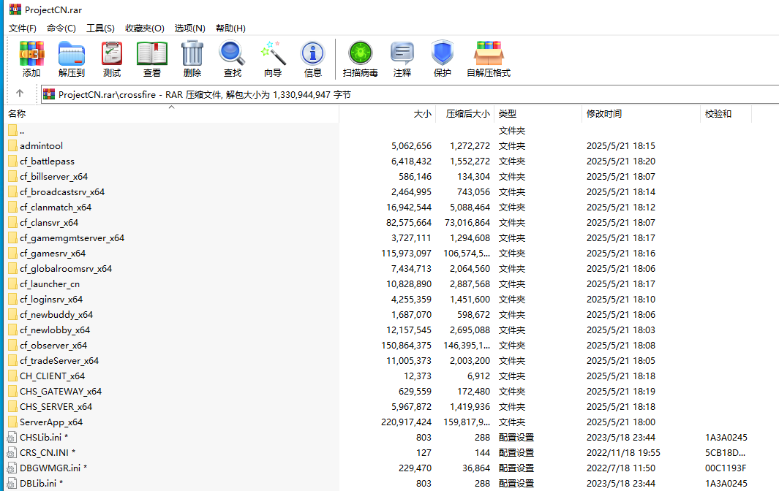The height and width of the screenshot is (491, 779).
Task: Click the date 2022/11/18 19:55
Action: coord(623,453)
